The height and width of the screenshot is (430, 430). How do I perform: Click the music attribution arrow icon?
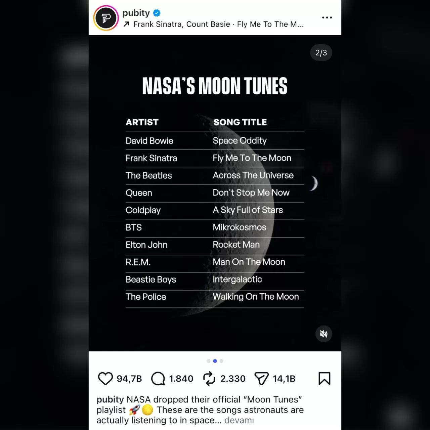[126, 24]
